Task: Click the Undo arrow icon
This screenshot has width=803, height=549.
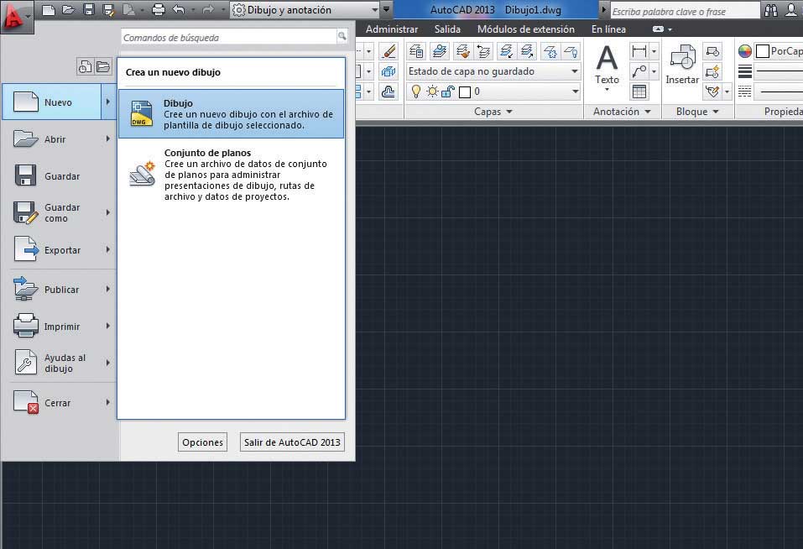Action: point(179,9)
